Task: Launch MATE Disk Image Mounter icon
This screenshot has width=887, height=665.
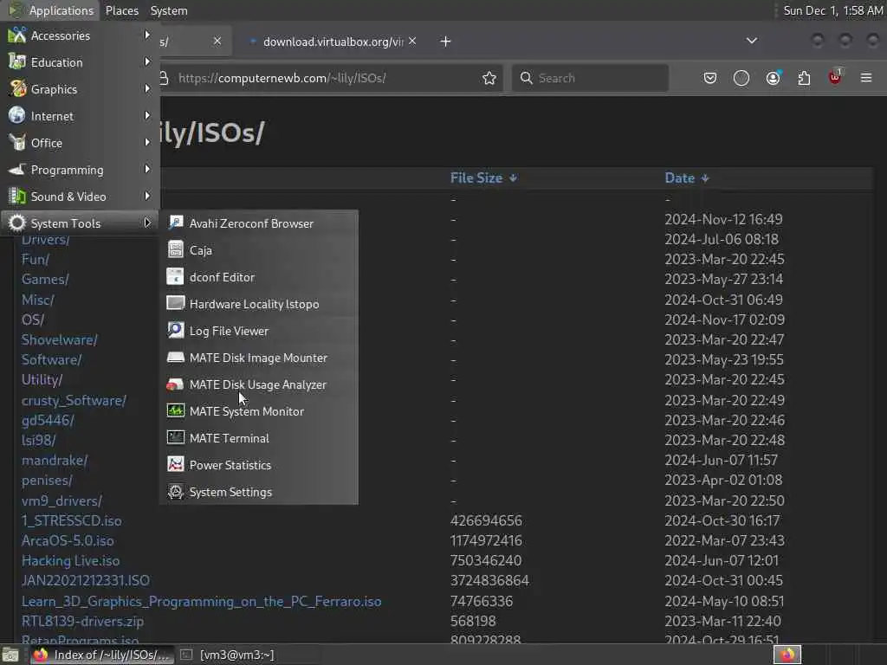Action: [175, 358]
